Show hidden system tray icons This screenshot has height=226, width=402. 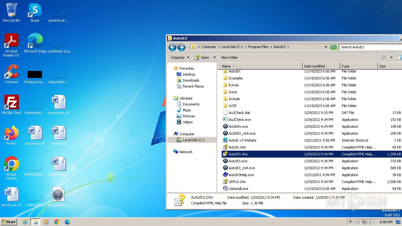pyautogui.click(x=350, y=222)
